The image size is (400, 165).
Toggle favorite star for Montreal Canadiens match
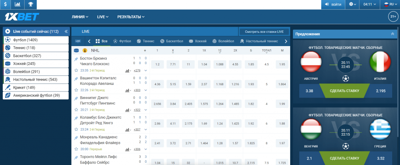pos(76,149)
